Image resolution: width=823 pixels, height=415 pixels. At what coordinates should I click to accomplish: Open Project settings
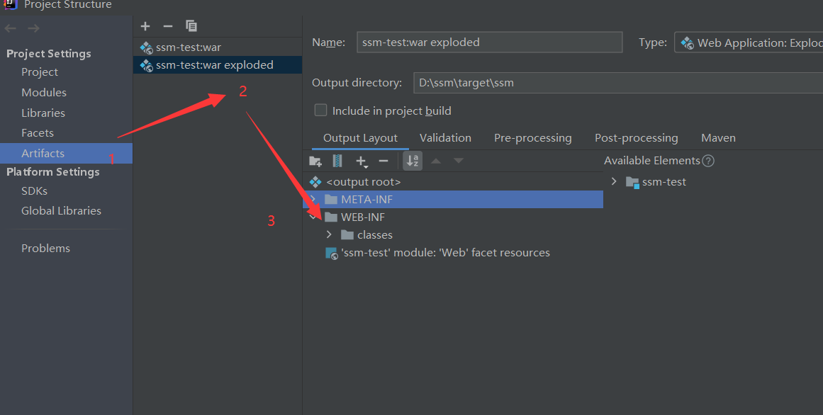(x=40, y=72)
